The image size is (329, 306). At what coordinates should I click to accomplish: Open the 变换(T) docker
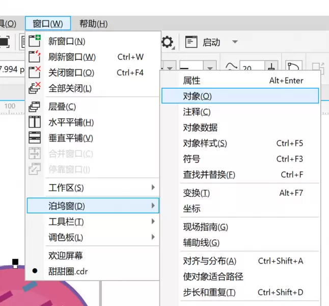click(240, 193)
